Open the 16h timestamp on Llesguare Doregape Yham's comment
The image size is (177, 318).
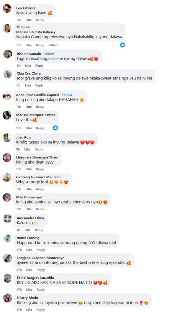tap(19, 169)
